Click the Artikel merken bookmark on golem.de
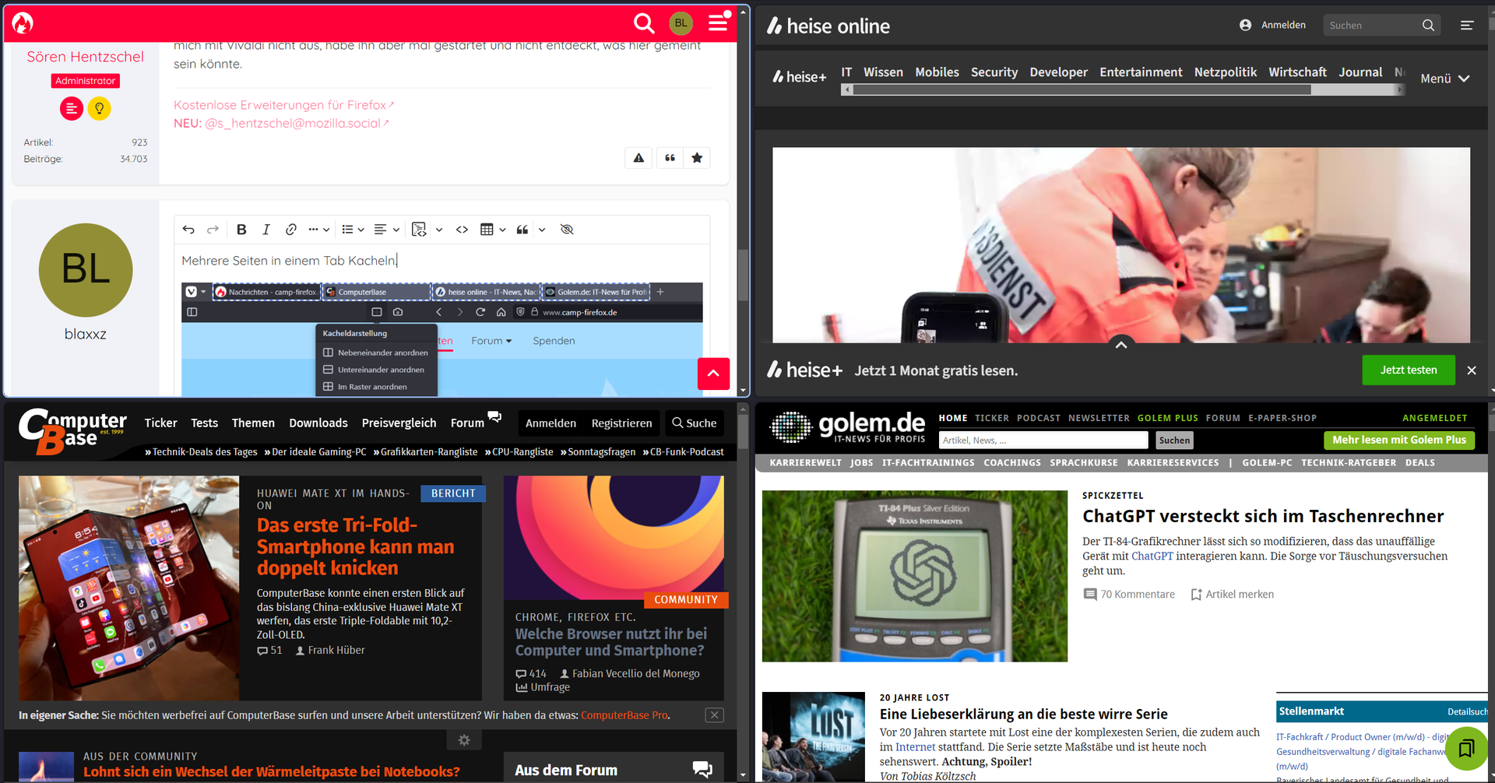 pyautogui.click(x=1233, y=595)
